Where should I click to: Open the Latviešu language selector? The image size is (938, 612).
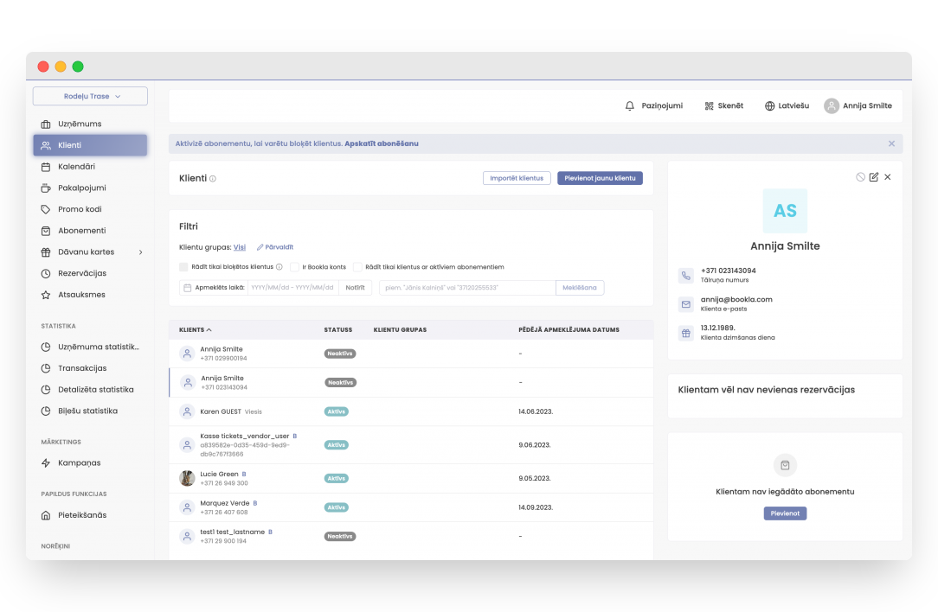[787, 105]
